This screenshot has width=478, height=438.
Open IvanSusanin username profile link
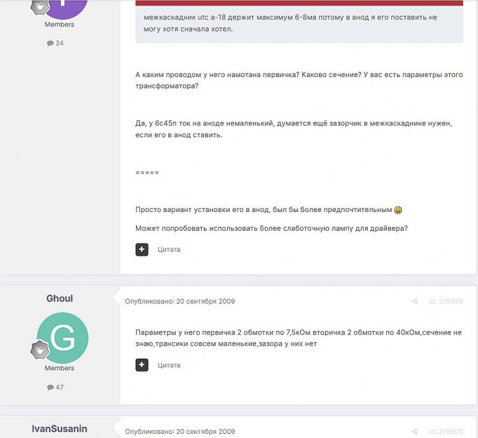coord(60,429)
